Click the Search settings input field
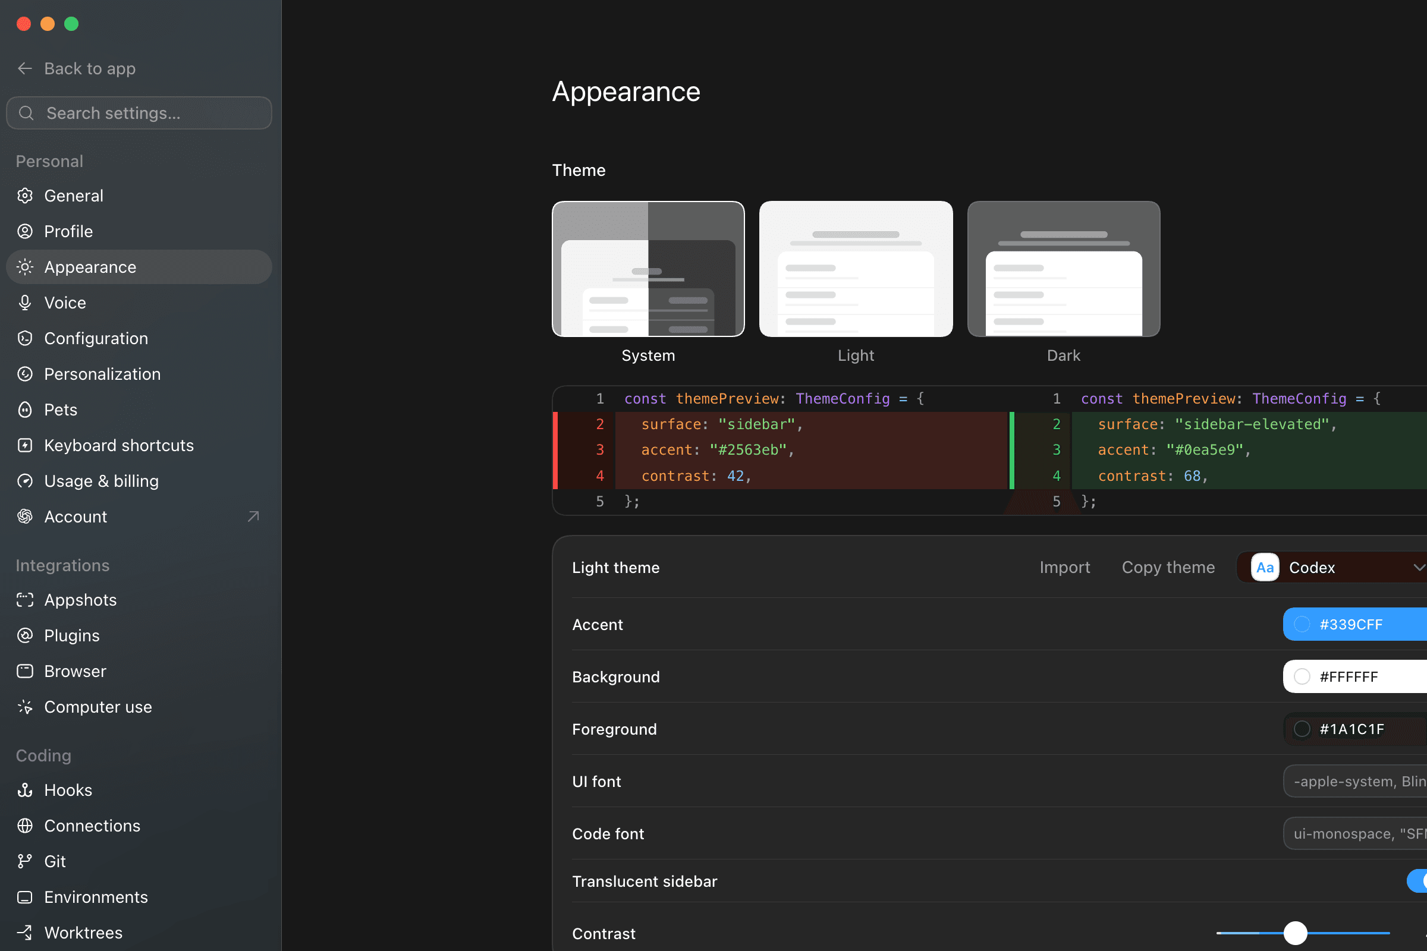Image resolution: width=1427 pixels, height=951 pixels. 139,113
